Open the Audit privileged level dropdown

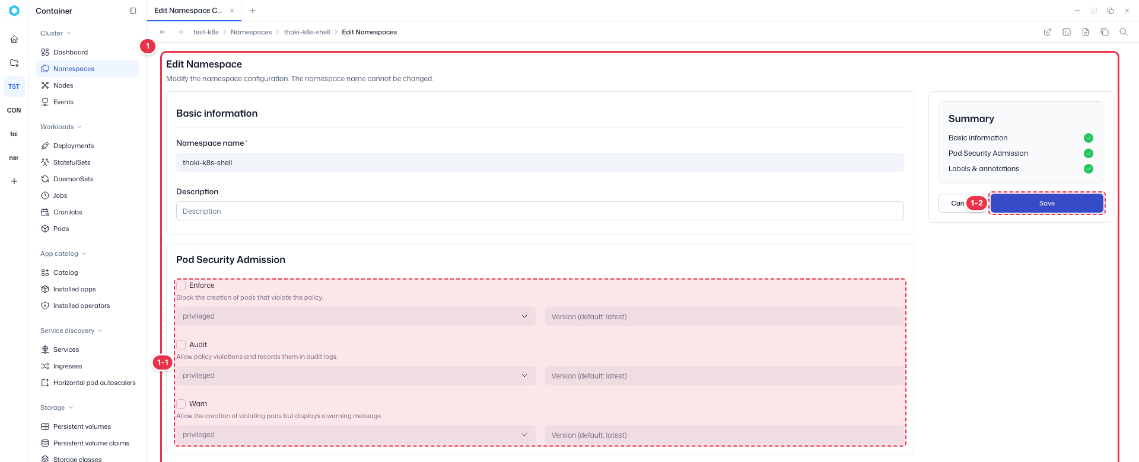[356, 376]
